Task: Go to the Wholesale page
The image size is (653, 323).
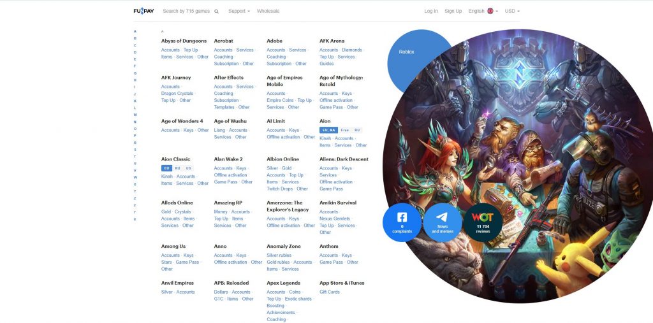Action: click(x=268, y=11)
